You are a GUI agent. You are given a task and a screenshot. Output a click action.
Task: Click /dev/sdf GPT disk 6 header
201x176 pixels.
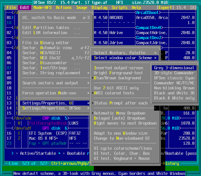tap(40, 128)
